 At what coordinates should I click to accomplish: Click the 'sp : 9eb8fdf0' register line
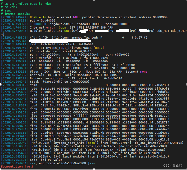55,58
